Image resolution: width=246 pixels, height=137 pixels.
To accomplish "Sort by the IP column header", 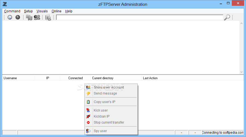I will pos(47,78).
